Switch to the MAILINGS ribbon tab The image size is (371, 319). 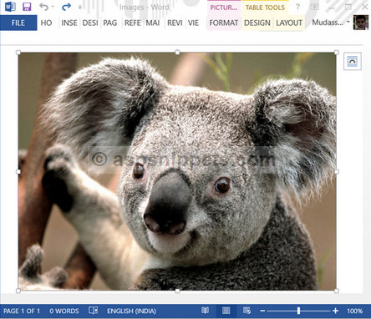tap(153, 23)
